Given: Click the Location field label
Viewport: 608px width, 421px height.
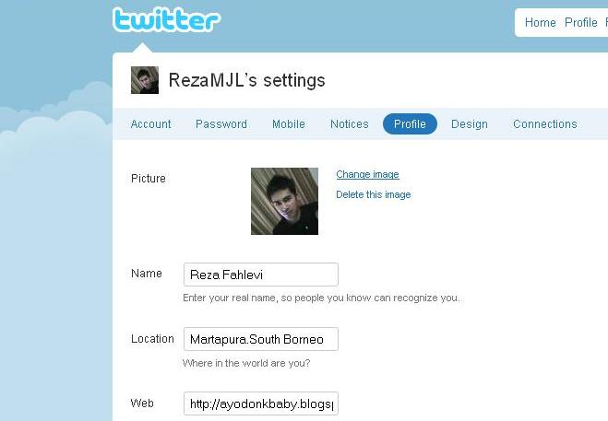Looking at the screenshot, I should (x=152, y=339).
